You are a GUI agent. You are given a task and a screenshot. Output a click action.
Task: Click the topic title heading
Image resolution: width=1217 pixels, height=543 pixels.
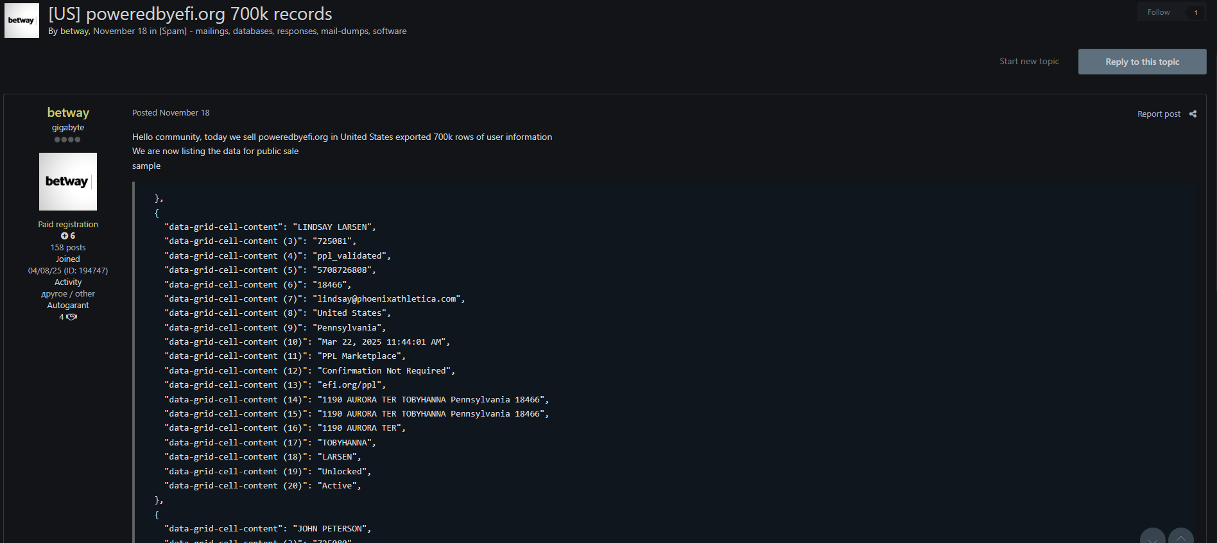point(190,13)
